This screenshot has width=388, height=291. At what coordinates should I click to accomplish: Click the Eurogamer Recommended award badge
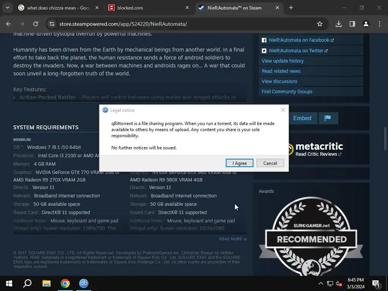(311, 236)
